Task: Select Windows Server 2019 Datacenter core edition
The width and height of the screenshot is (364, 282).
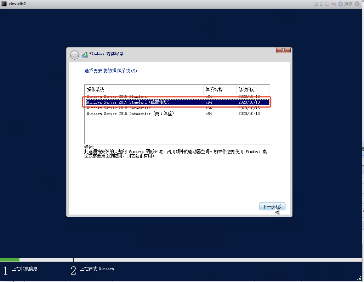Action: tap(119, 108)
